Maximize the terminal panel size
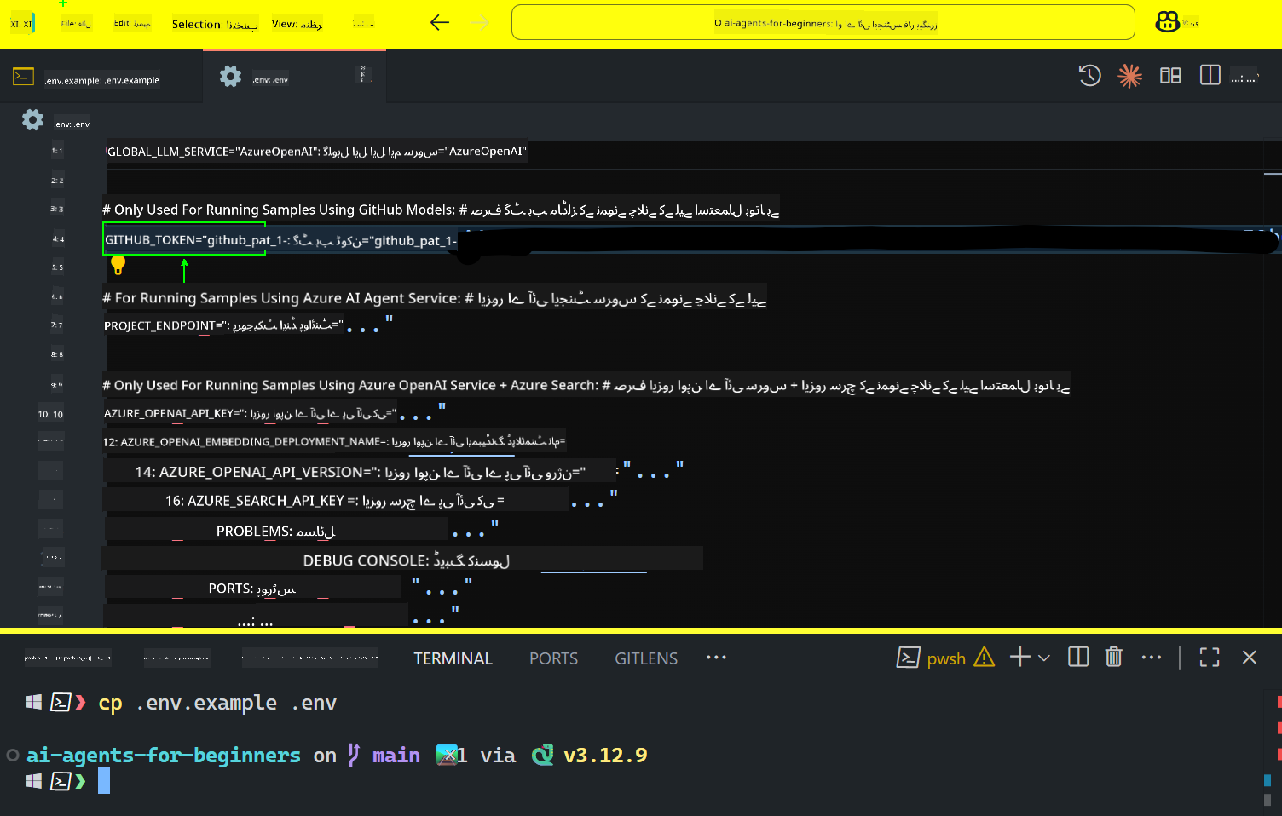 pyautogui.click(x=1210, y=657)
